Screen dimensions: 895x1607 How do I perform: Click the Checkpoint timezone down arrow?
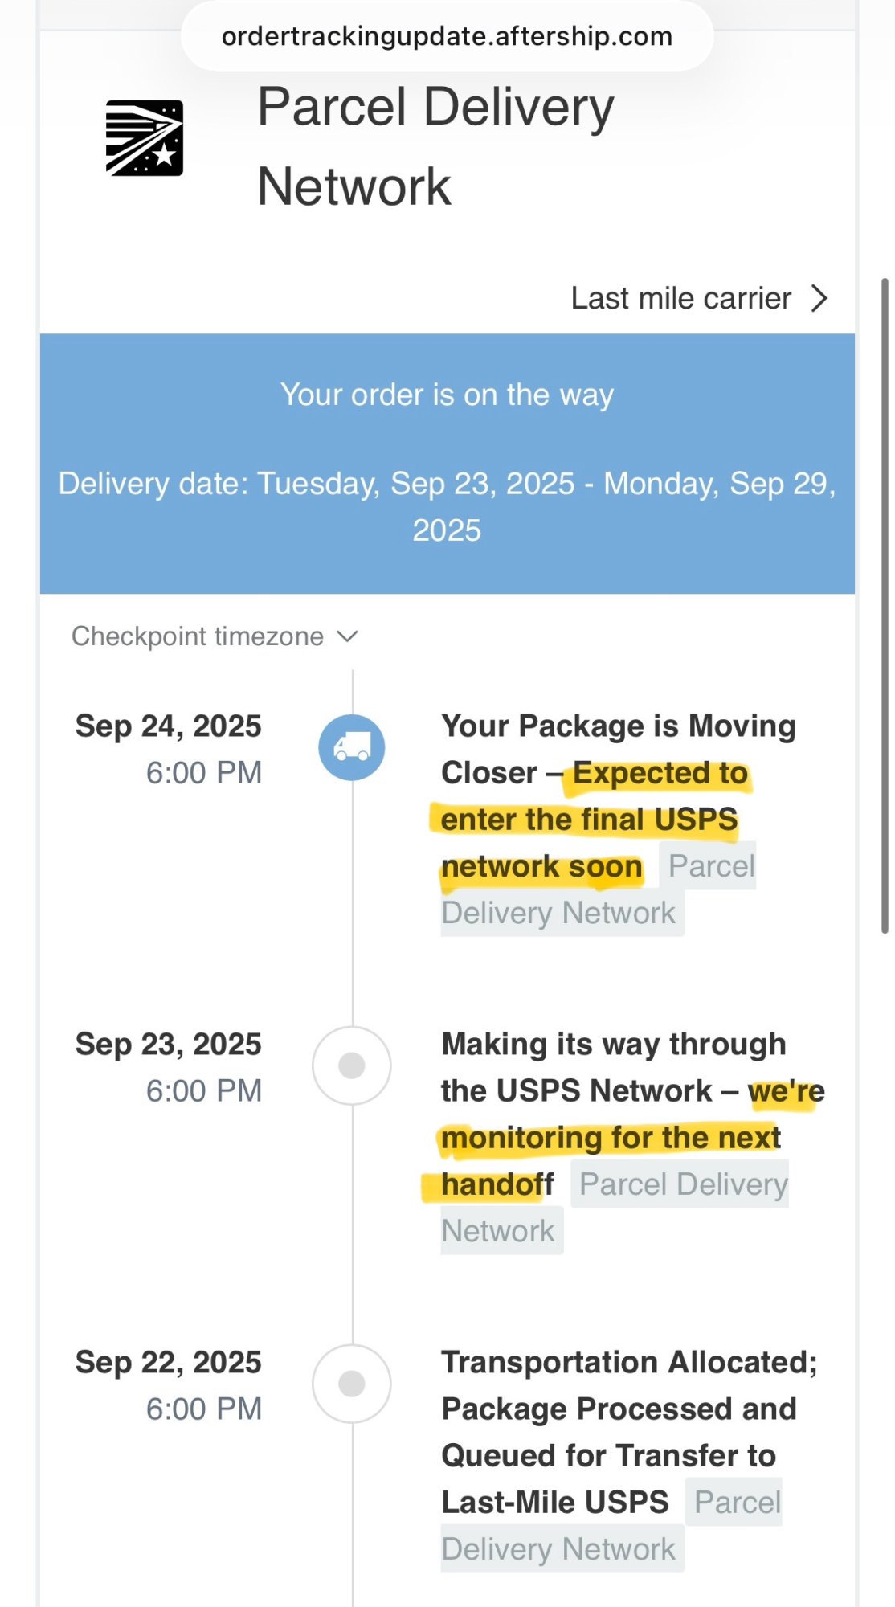[347, 636]
